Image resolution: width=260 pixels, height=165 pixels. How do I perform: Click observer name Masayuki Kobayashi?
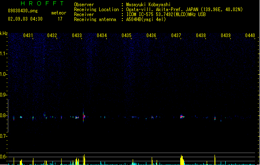pyautogui.click(x=148, y=5)
